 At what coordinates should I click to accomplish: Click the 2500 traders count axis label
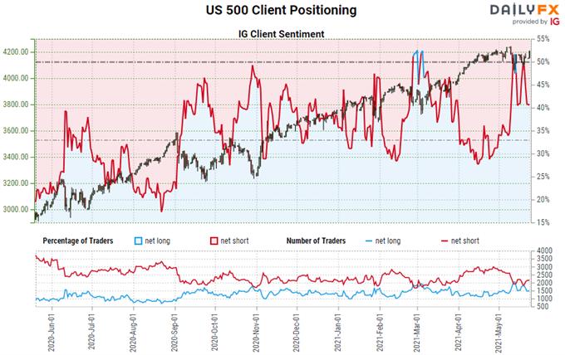point(544,275)
